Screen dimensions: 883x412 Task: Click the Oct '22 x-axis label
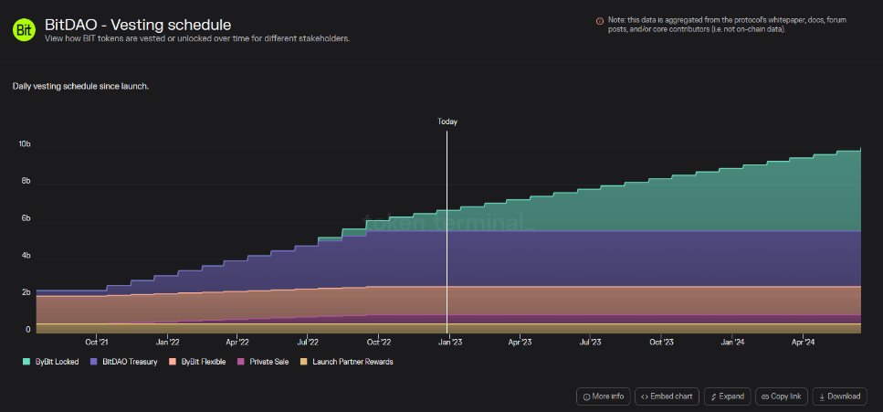(x=378, y=342)
